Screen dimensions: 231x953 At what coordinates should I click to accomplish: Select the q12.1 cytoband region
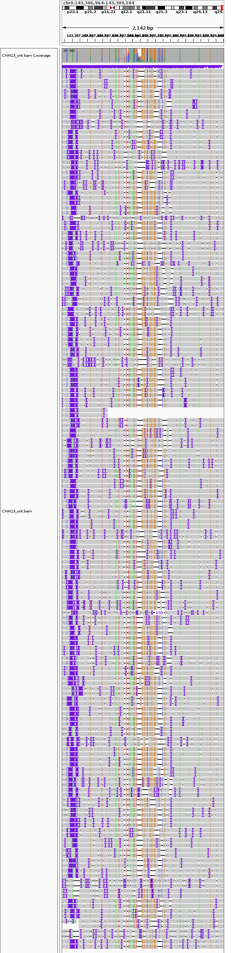(x=126, y=8)
